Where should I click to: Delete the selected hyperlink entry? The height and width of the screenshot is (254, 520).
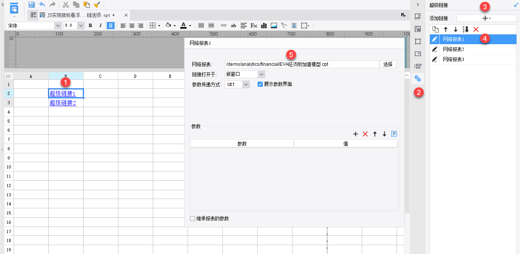click(x=476, y=29)
